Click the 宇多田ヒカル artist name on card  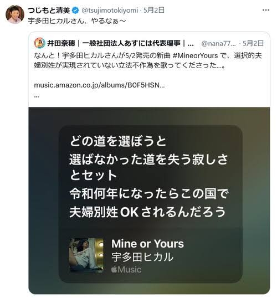point(142,257)
